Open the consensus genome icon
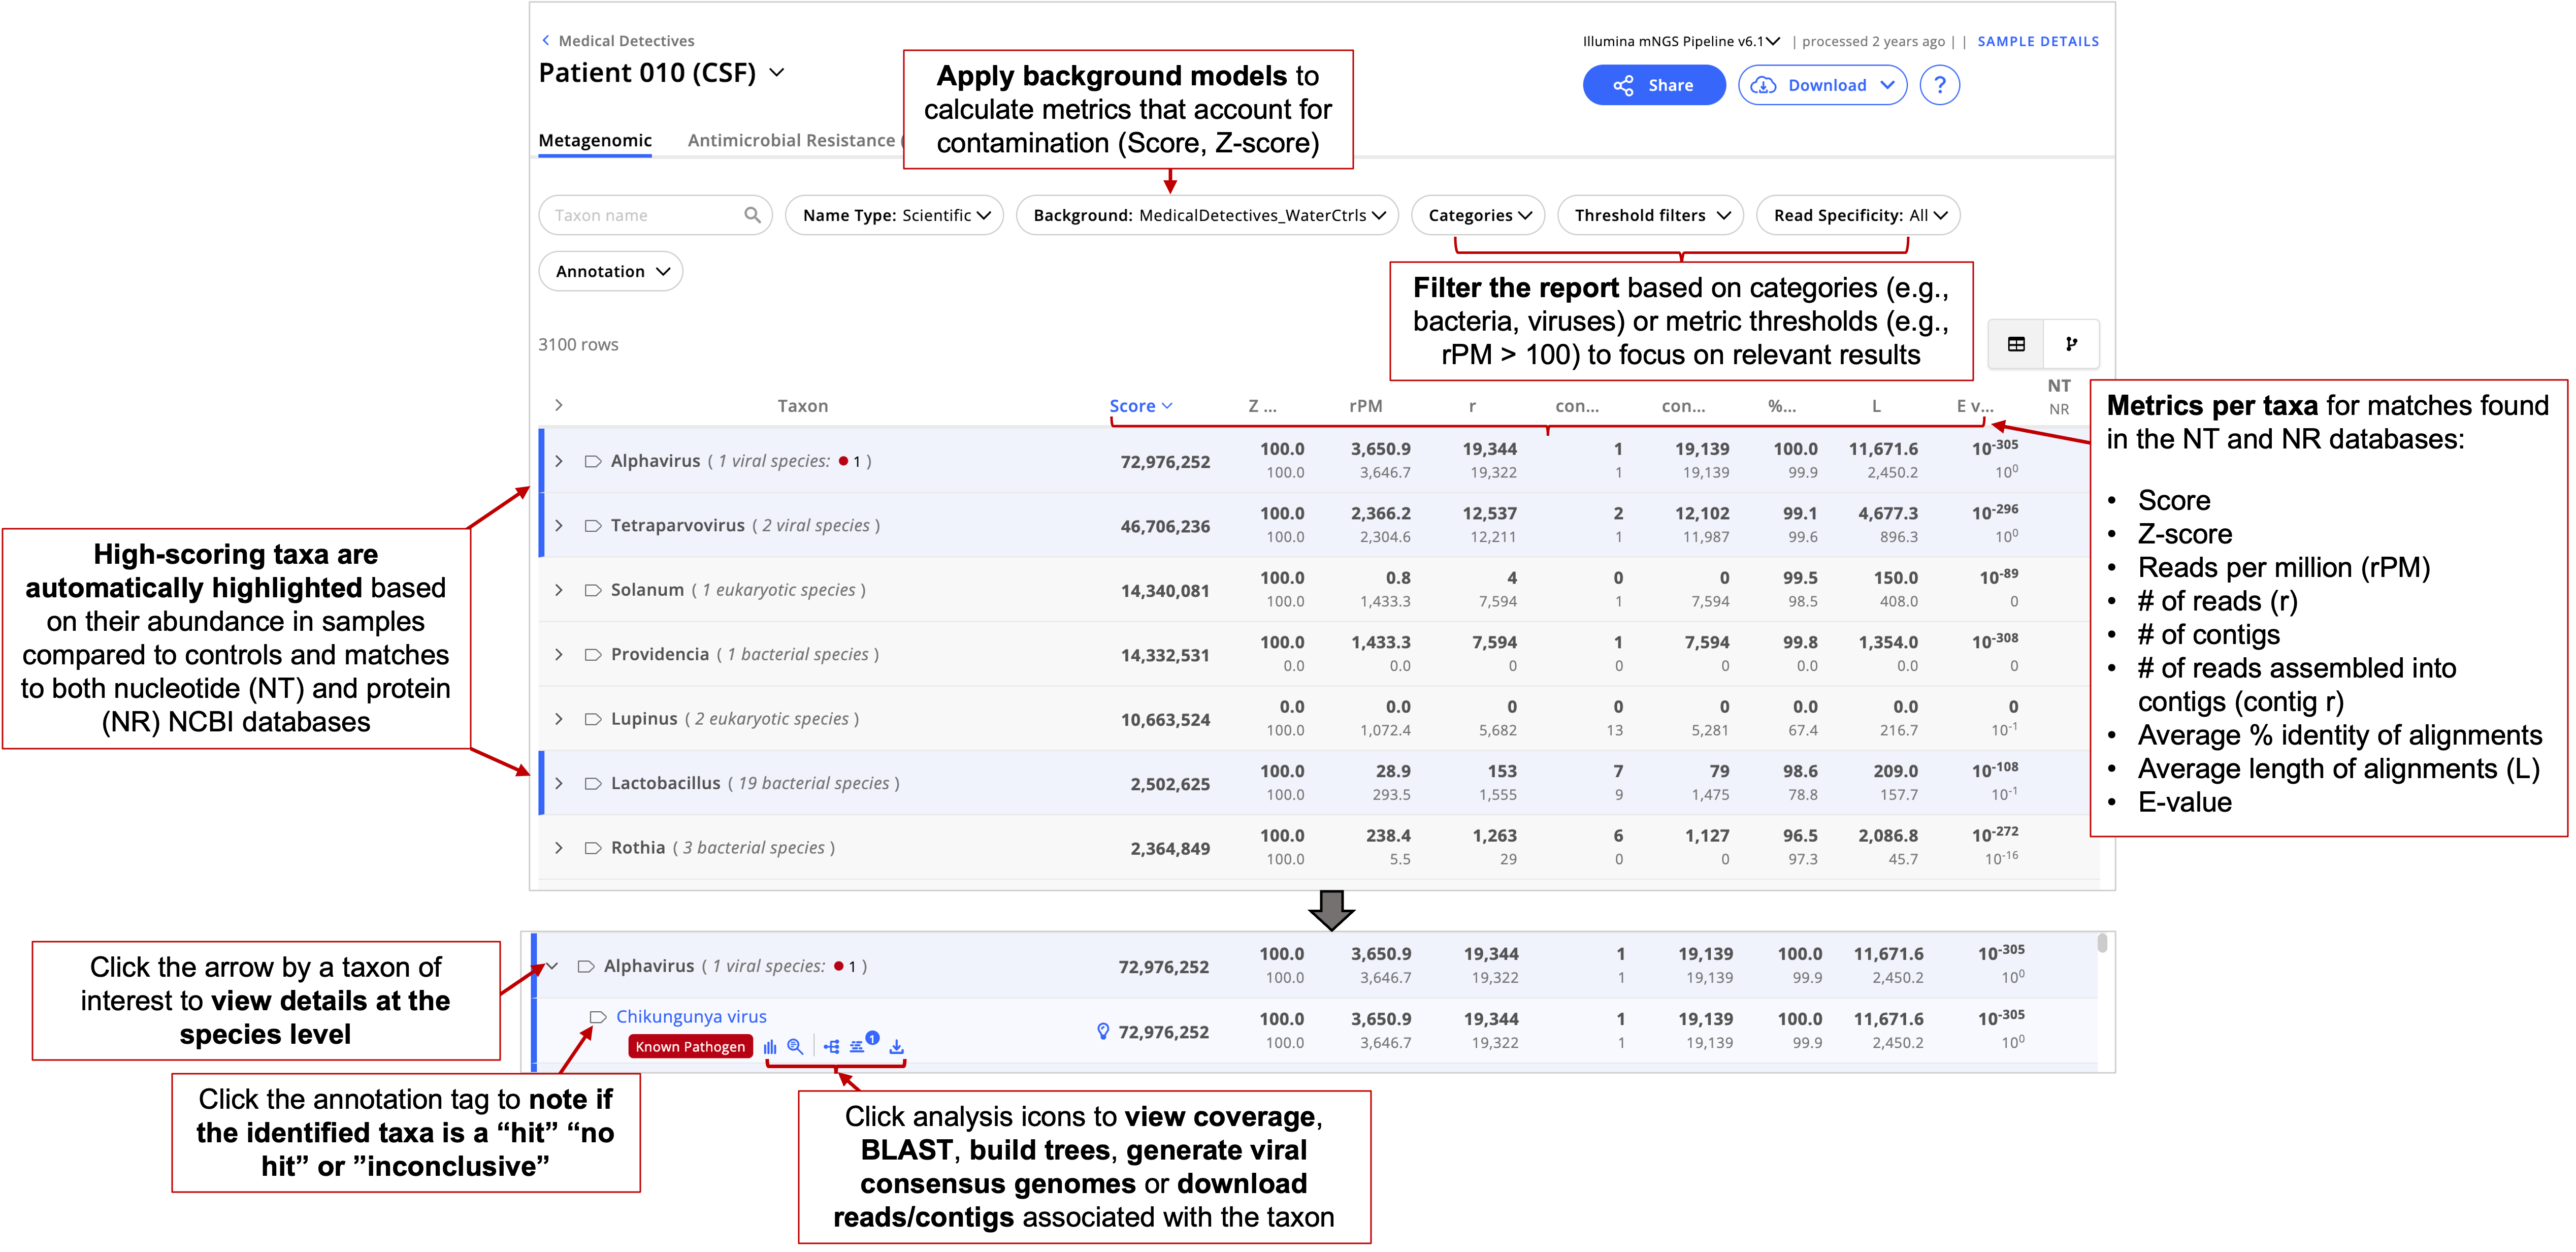The height and width of the screenshot is (1252, 2576). click(858, 1046)
